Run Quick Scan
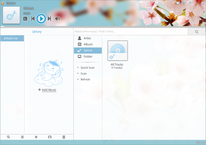The width and height of the screenshot is (206, 145). coord(87,68)
